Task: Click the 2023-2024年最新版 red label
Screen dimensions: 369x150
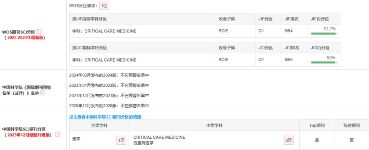Action: click(x=25, y=38)
